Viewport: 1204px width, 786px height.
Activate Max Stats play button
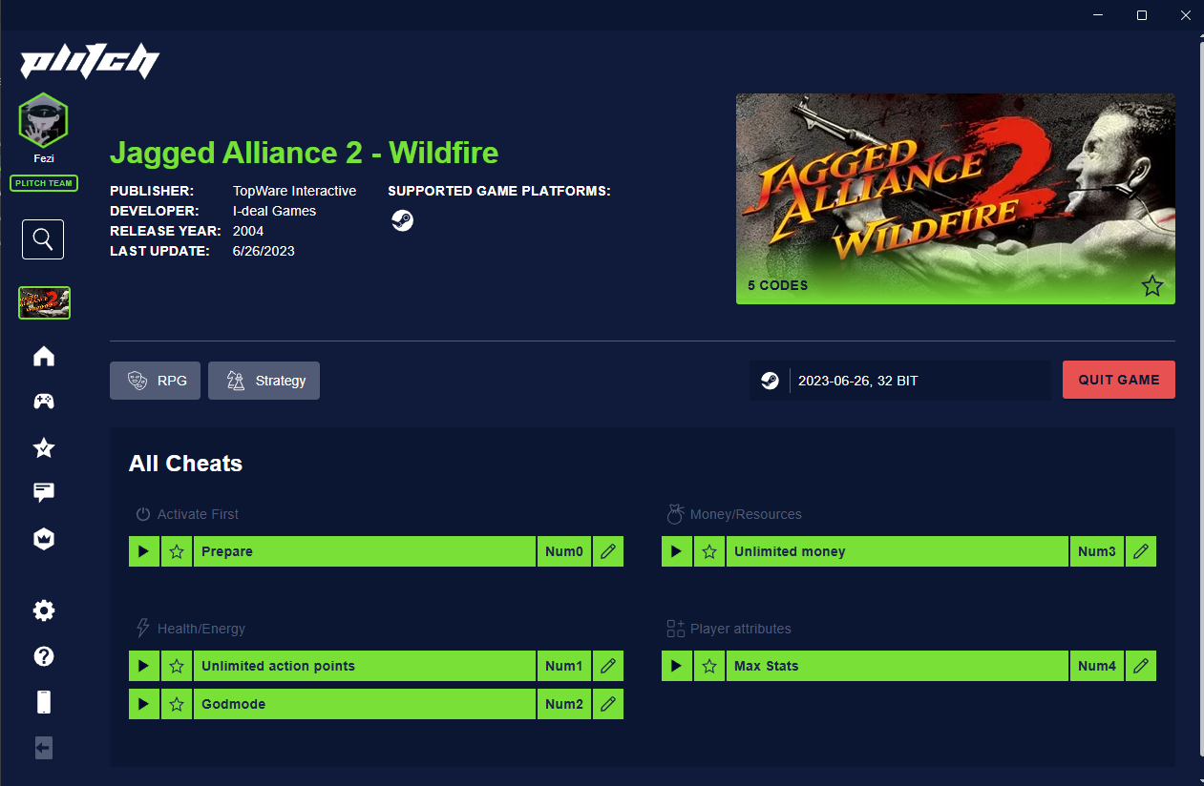677,666
